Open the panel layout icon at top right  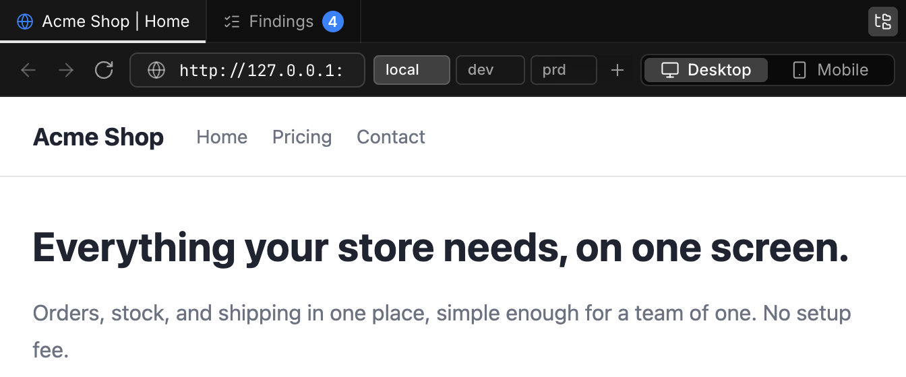[x=882, y=22]
